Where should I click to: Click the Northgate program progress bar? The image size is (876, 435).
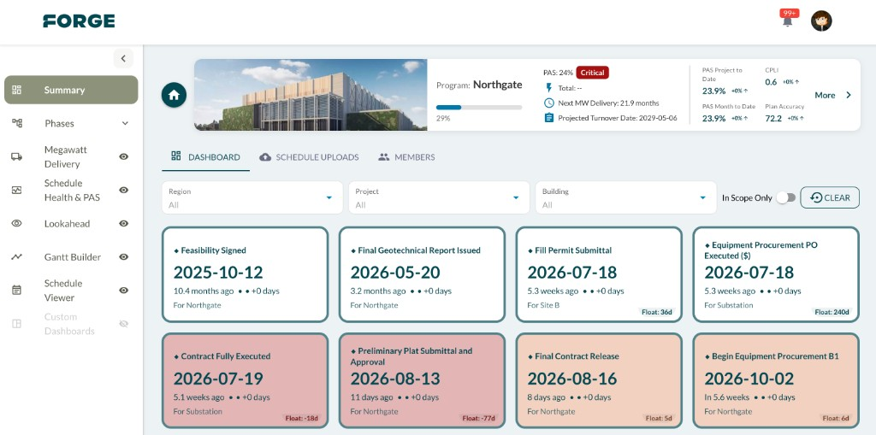(479, 107)
